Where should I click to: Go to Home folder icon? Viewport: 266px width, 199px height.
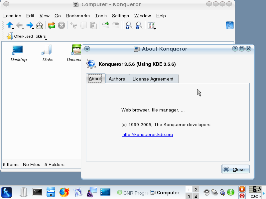(40, 25)
